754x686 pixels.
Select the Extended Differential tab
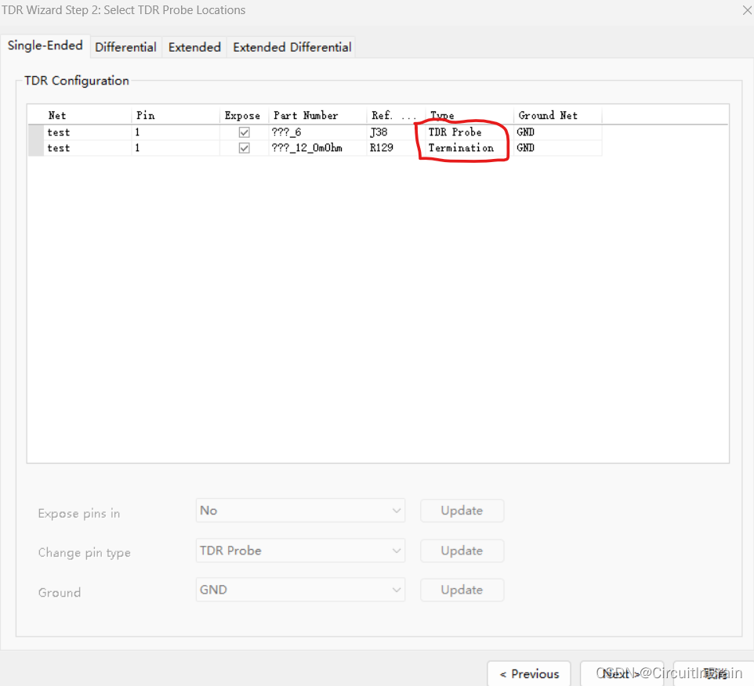pyautogui.click(x=292, y=47)
